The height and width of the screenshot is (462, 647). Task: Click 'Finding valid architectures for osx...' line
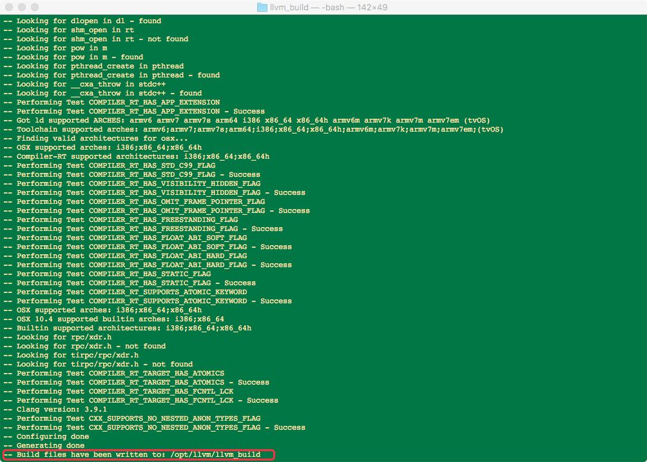[x=96, y=139]
